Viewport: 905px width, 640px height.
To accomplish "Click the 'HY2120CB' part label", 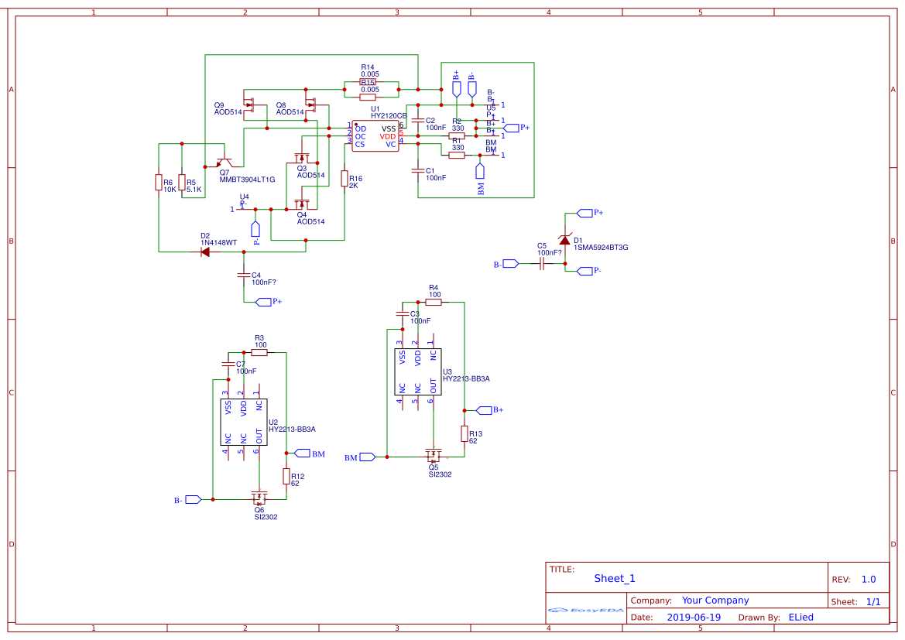I will pyautogui.click(x=389, y=116).
